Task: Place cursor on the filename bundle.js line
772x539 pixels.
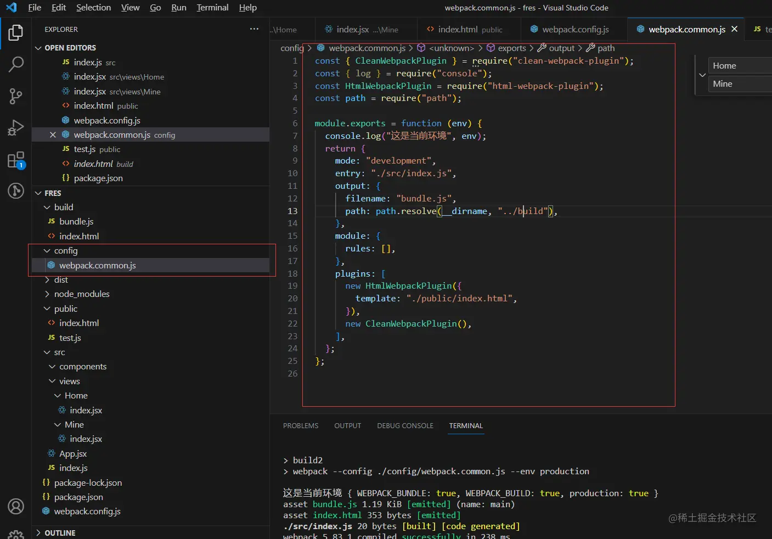Action: [401, 199]
